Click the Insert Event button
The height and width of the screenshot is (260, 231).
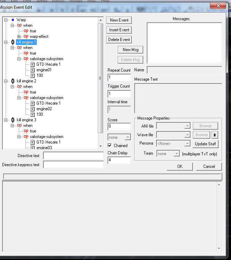(x=119, y=30)
